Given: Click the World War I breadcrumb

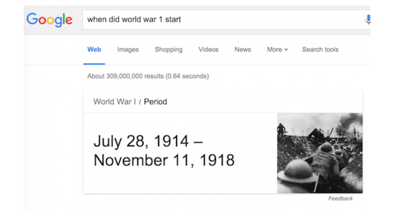Looking at the screenshot, I should [115, 102].
